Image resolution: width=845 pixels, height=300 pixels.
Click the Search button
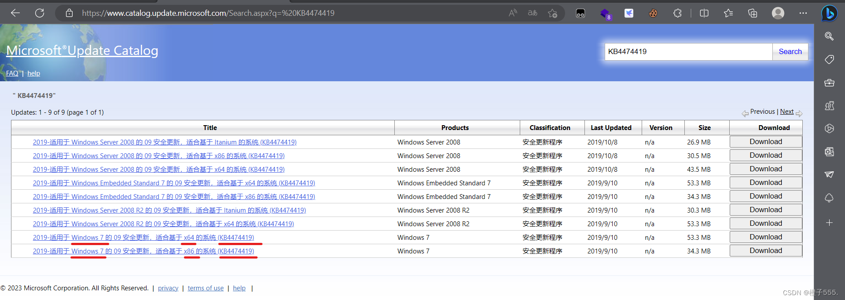click(x=790, y=51)
